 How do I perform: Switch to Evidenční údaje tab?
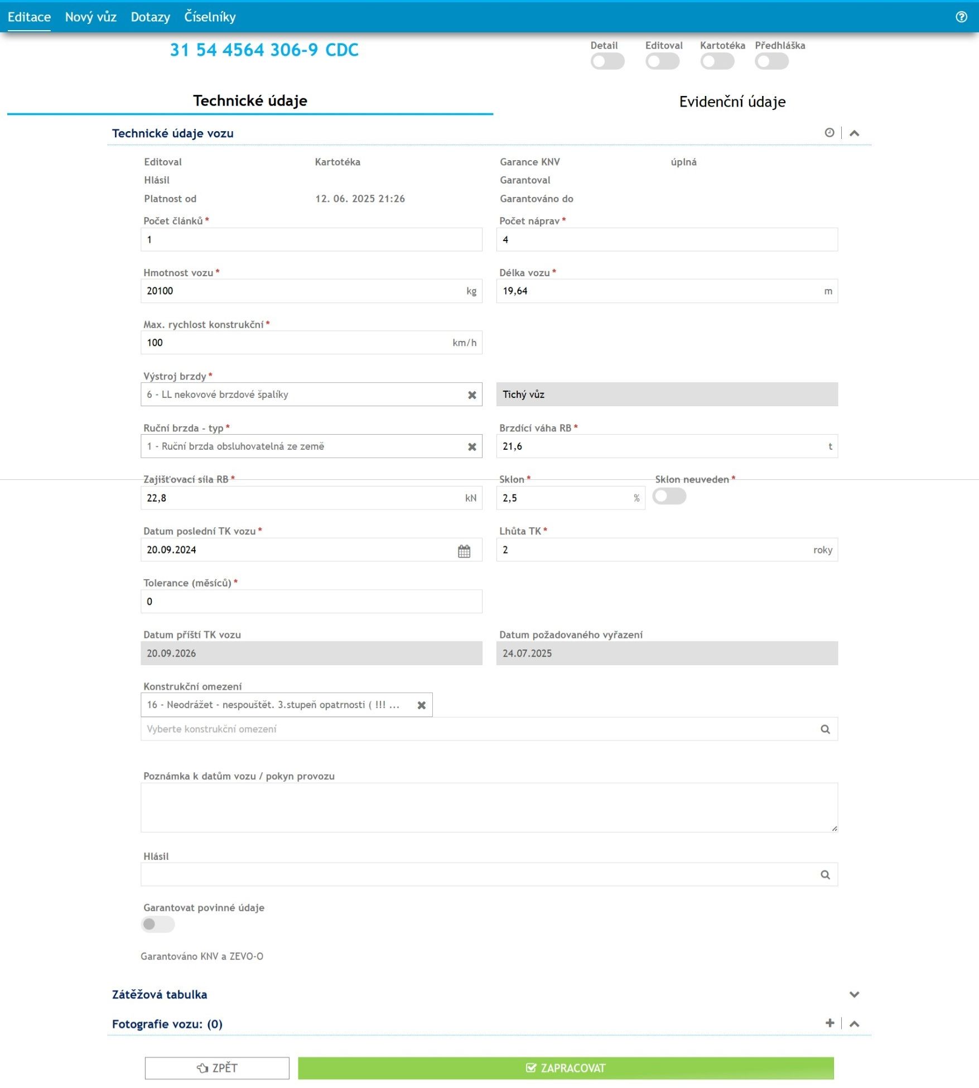pos(732,102)
